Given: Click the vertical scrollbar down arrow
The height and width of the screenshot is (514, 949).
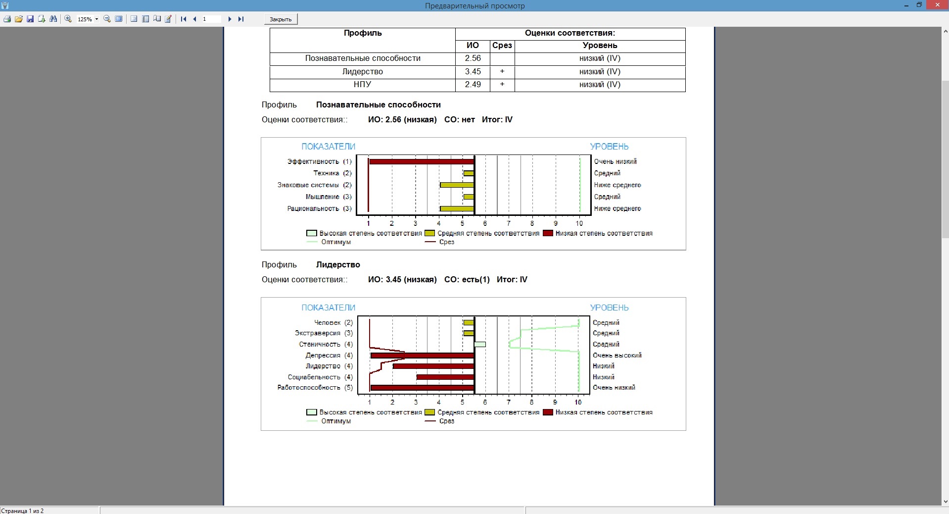Looking at the screenshot, I should 945,502.
